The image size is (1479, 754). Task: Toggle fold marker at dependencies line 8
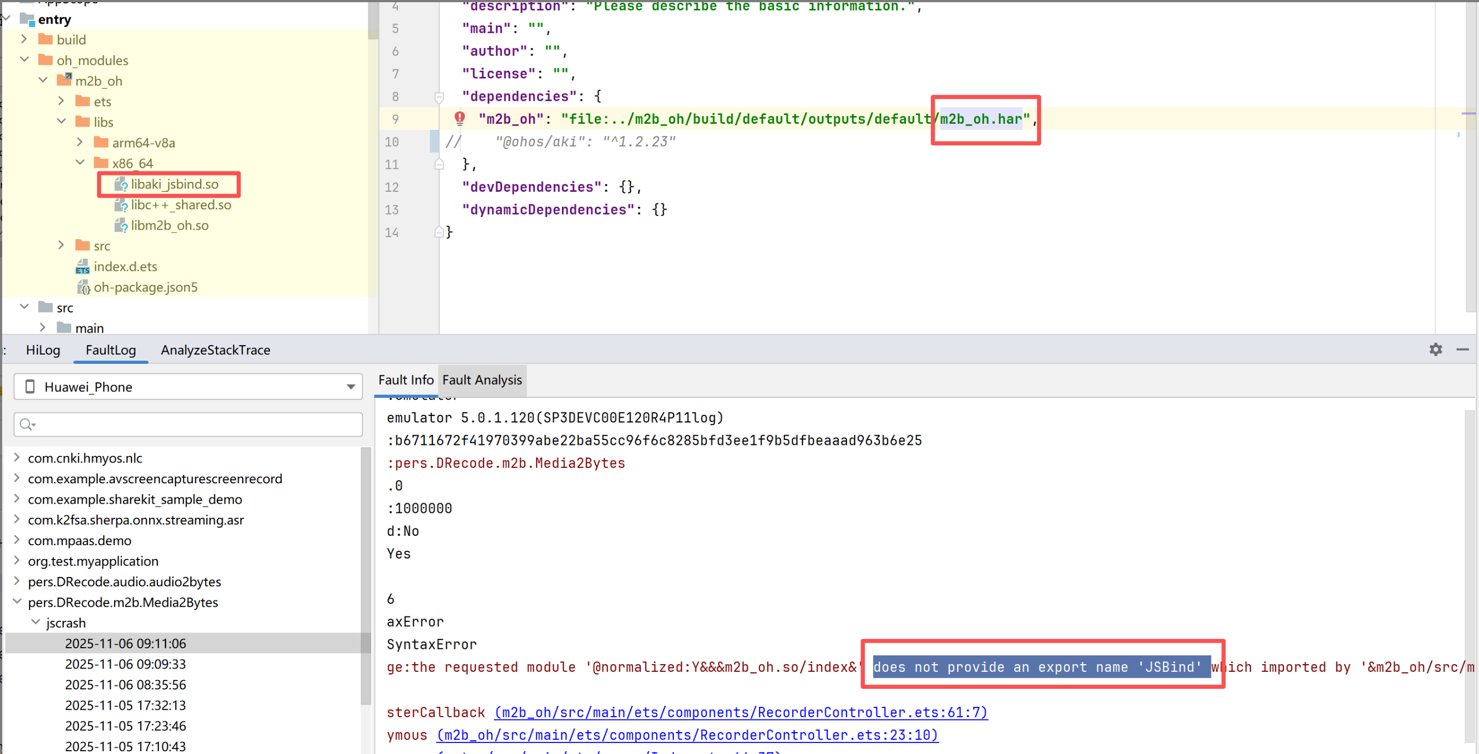(x=439, y=97)
